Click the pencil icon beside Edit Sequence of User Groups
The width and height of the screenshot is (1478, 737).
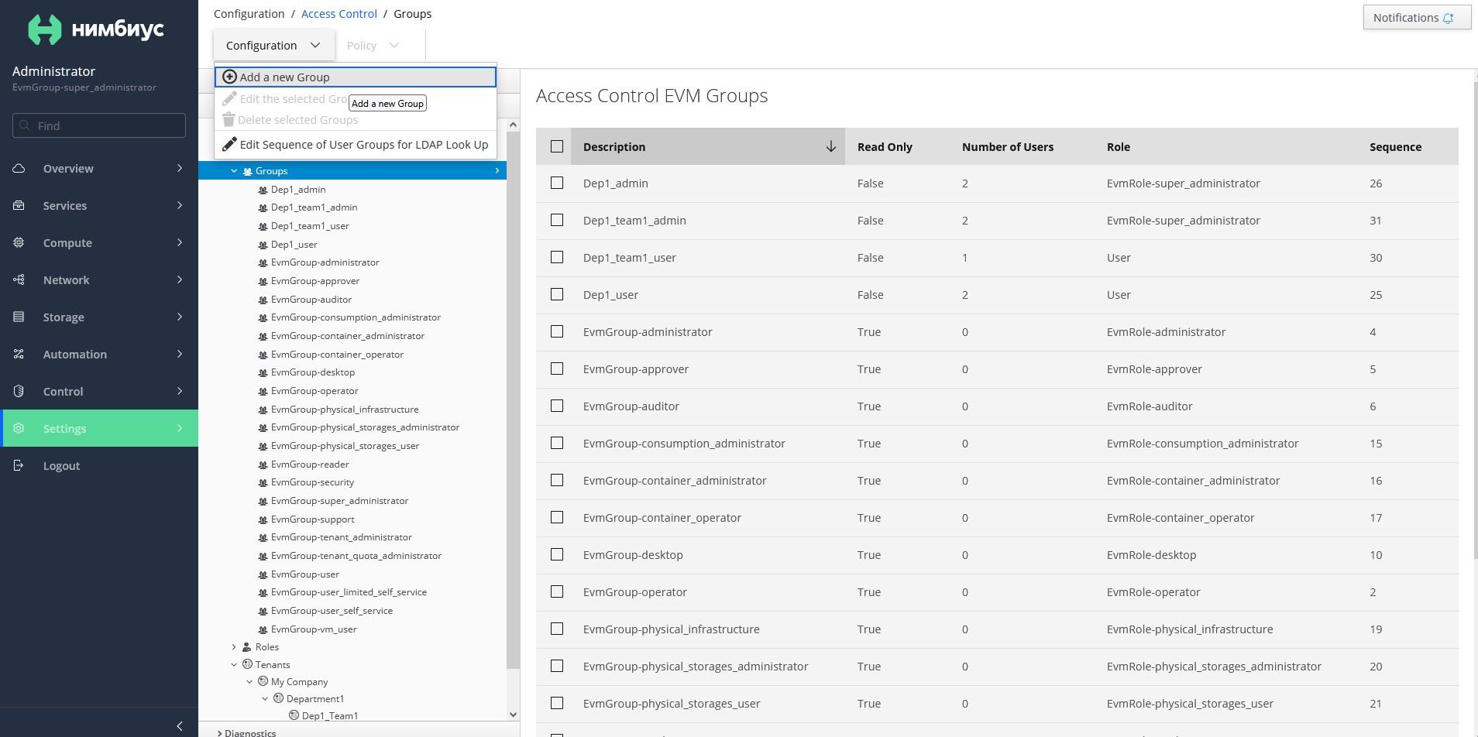click(x=229, y=144)
